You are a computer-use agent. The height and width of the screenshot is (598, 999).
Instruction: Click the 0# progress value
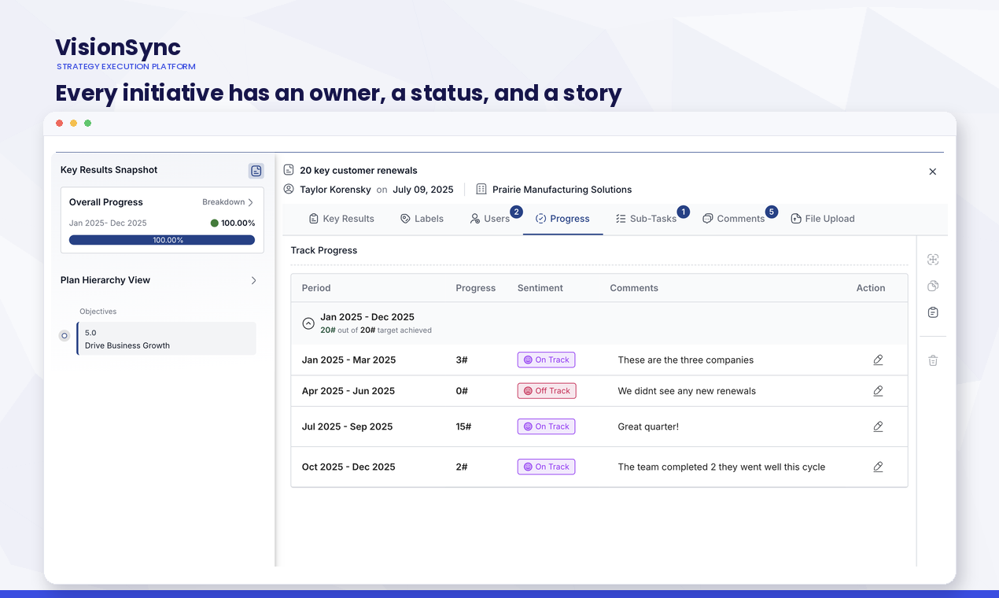(x=462, y=391)
